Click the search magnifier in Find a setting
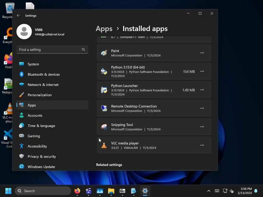The width and height of the screenshot is (263, 197). coord(83,50)
